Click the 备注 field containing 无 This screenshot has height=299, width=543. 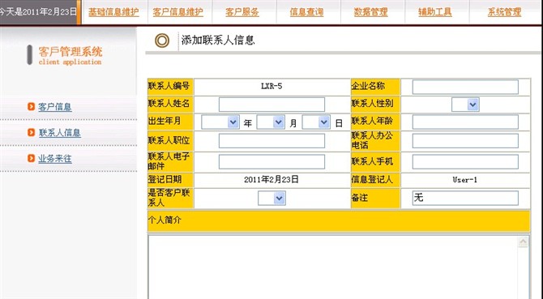tap(465, 198)
